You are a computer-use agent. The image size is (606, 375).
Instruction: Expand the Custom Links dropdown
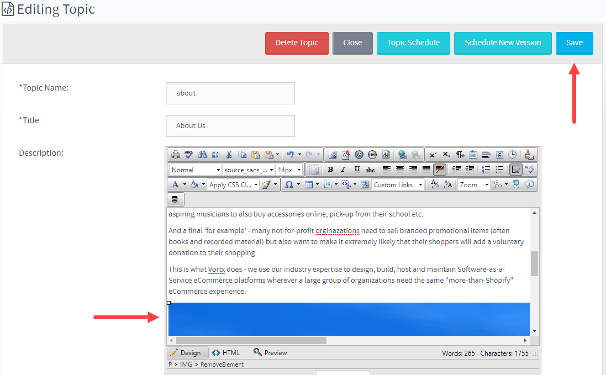click(397, 184)
